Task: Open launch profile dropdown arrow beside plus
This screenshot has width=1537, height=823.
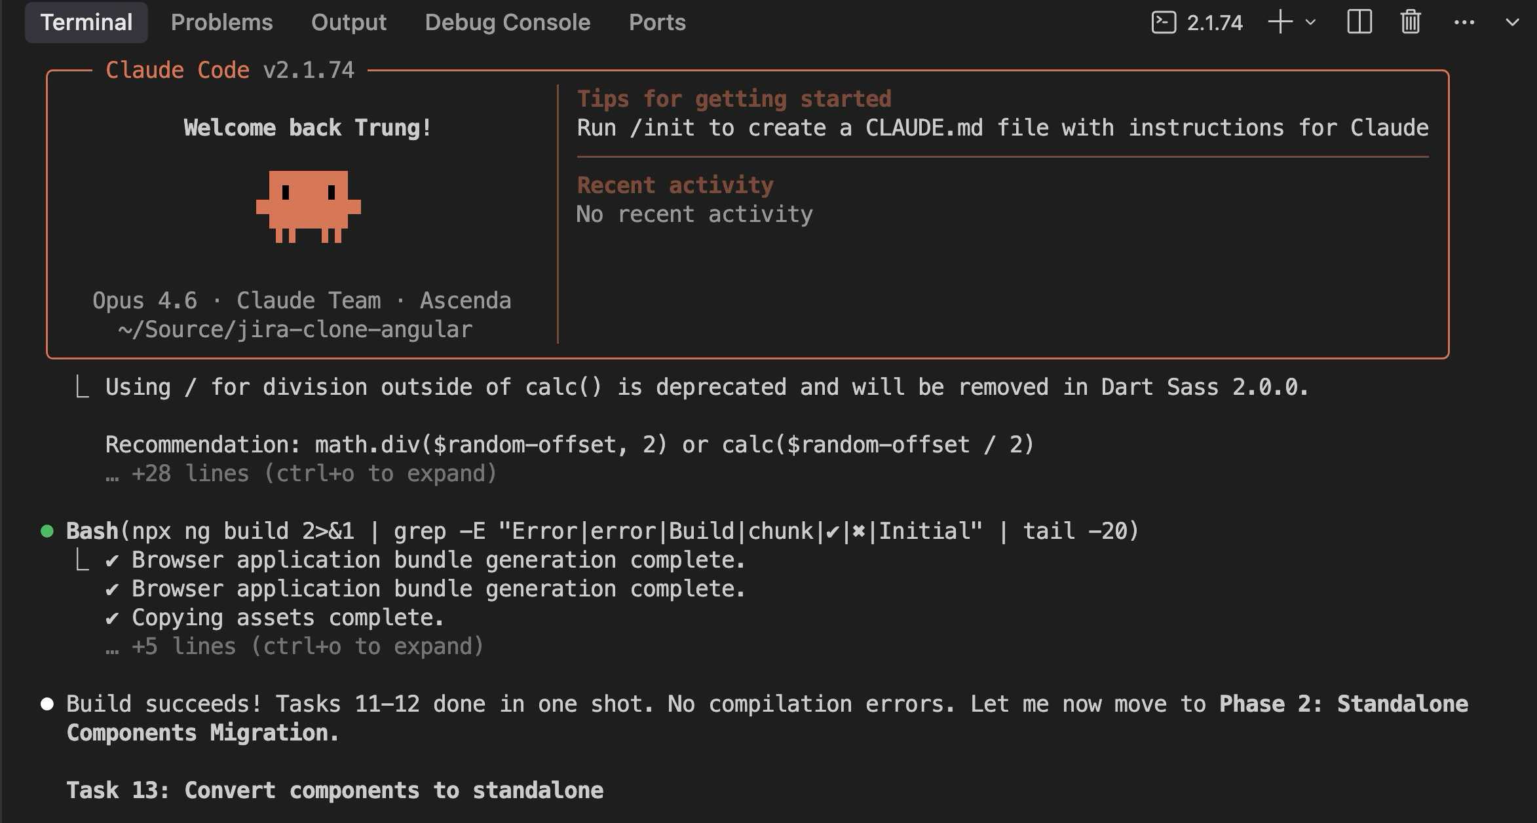Action: click(1311, 22)
